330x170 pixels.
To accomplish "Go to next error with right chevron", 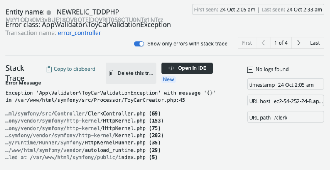I will coord(299,43).
